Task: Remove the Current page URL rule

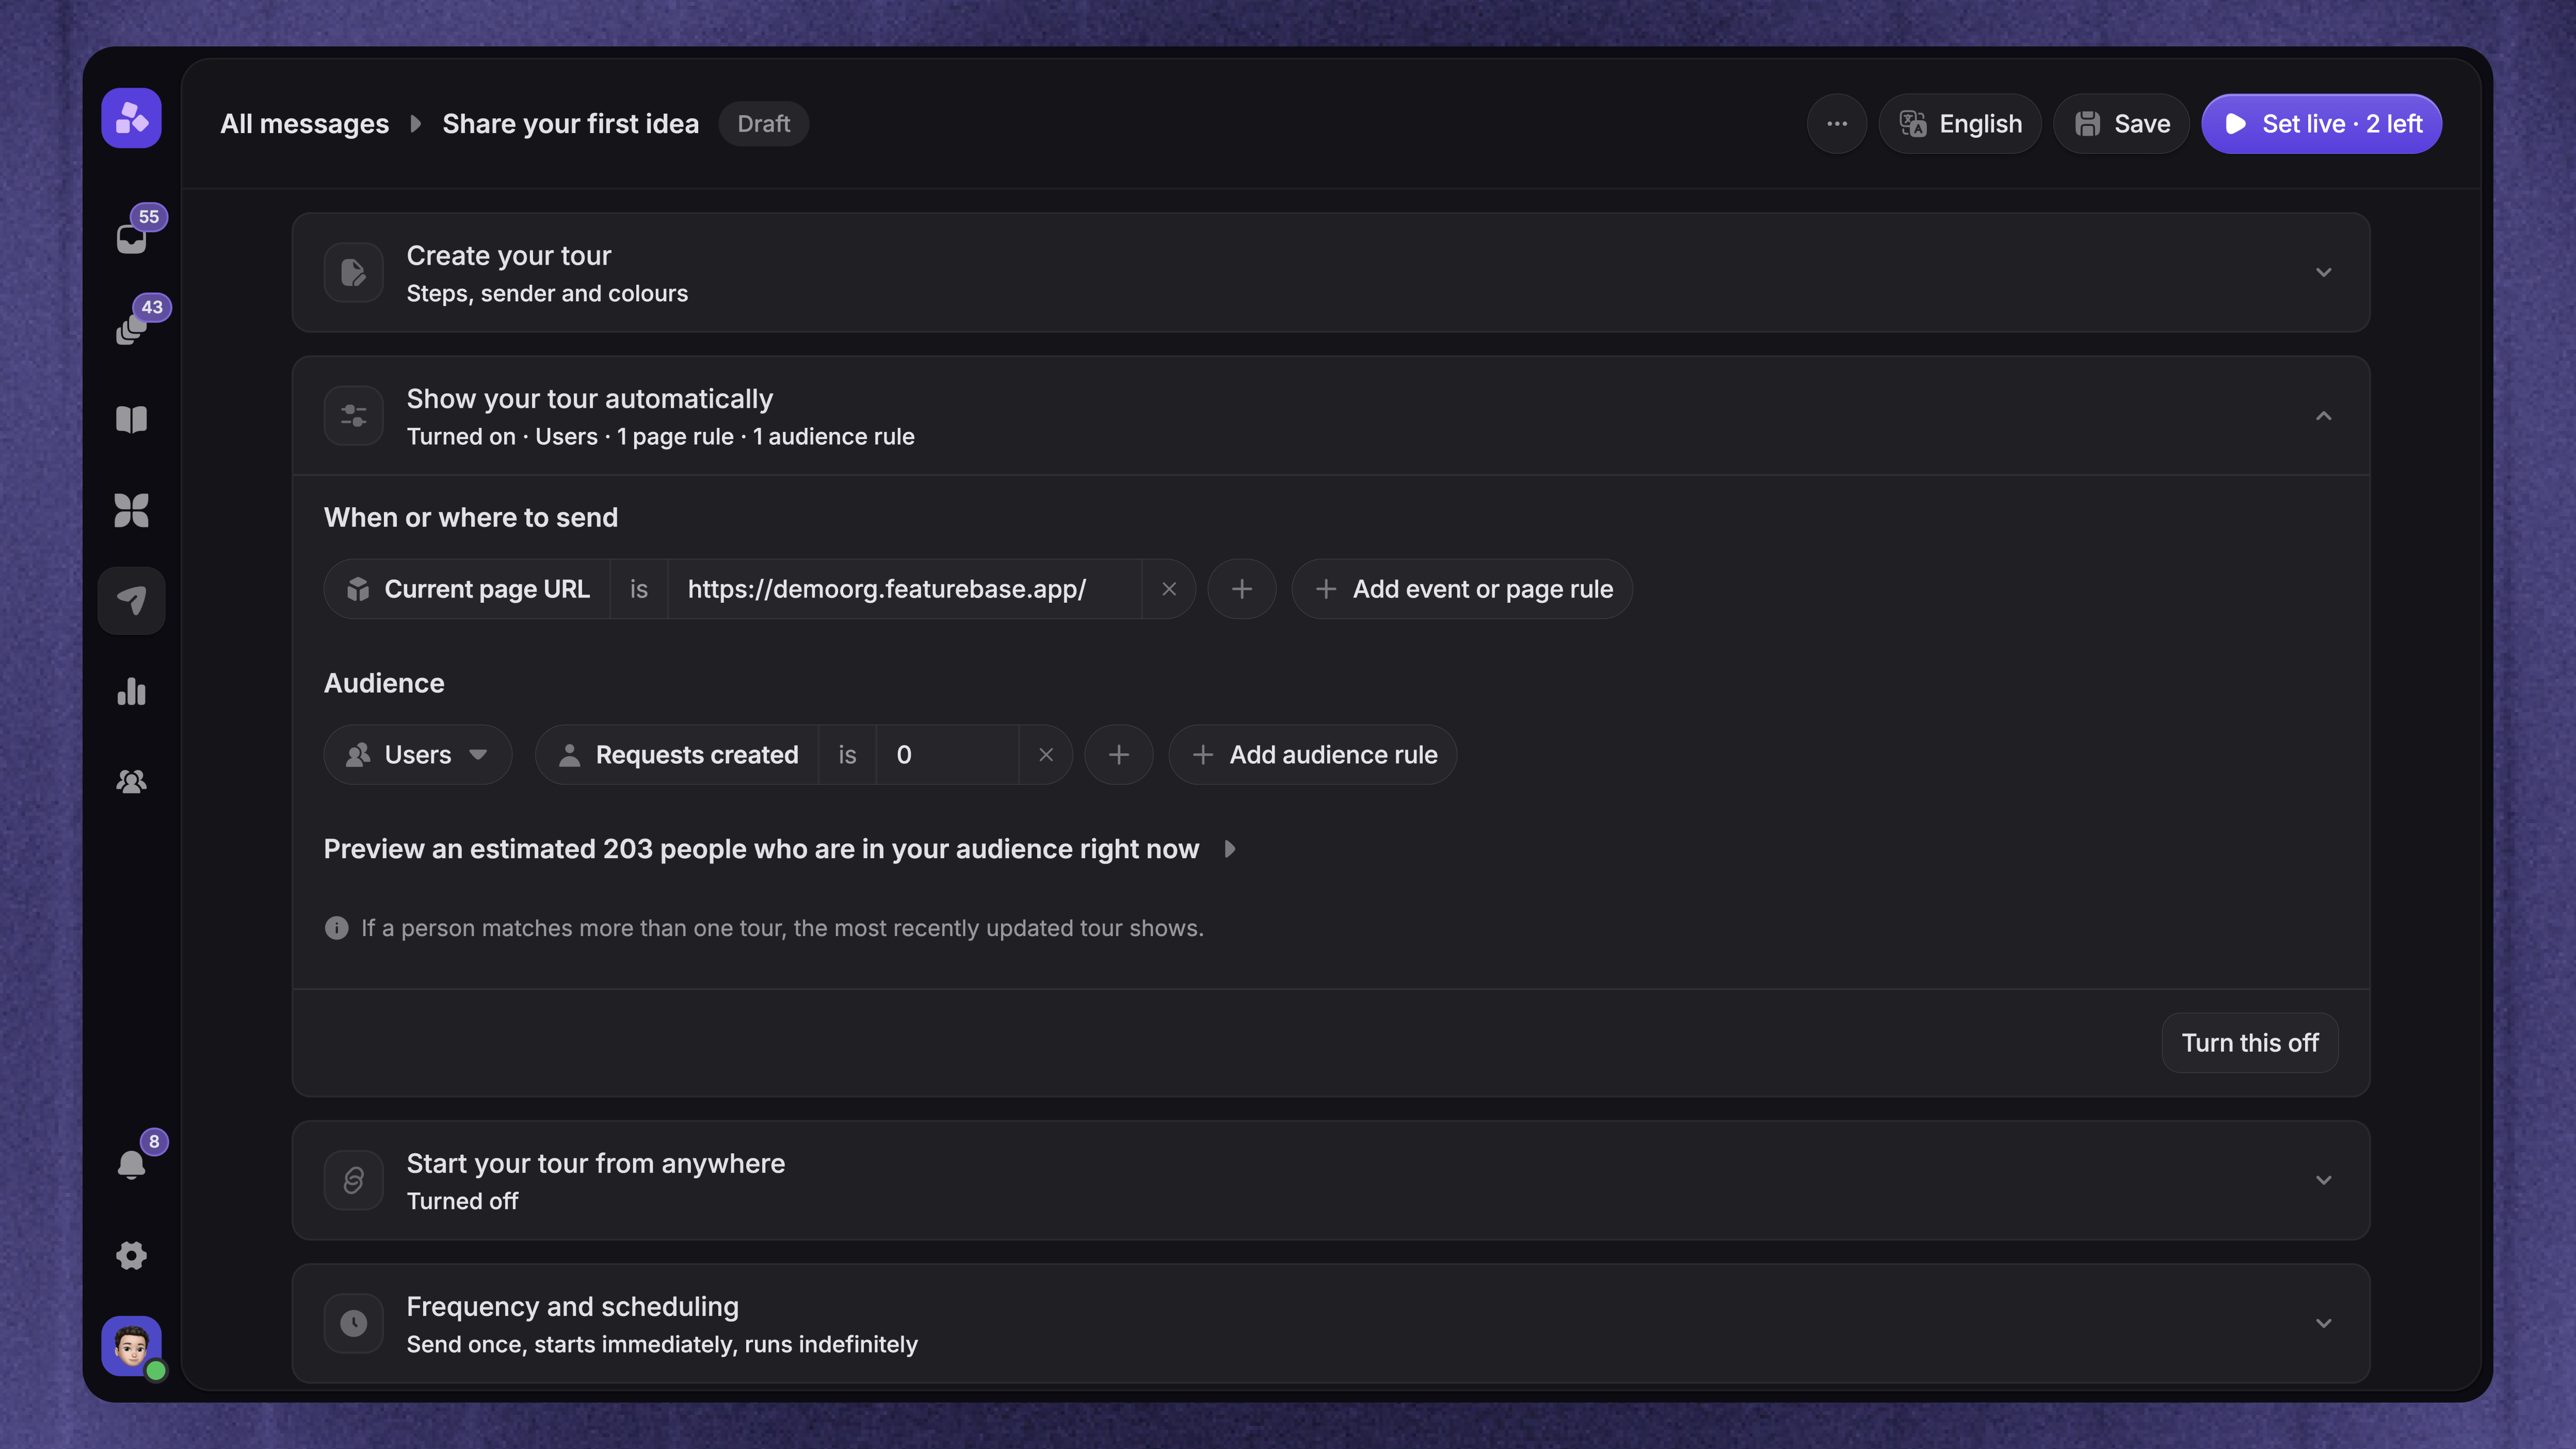Action: tap(1168, 589)
